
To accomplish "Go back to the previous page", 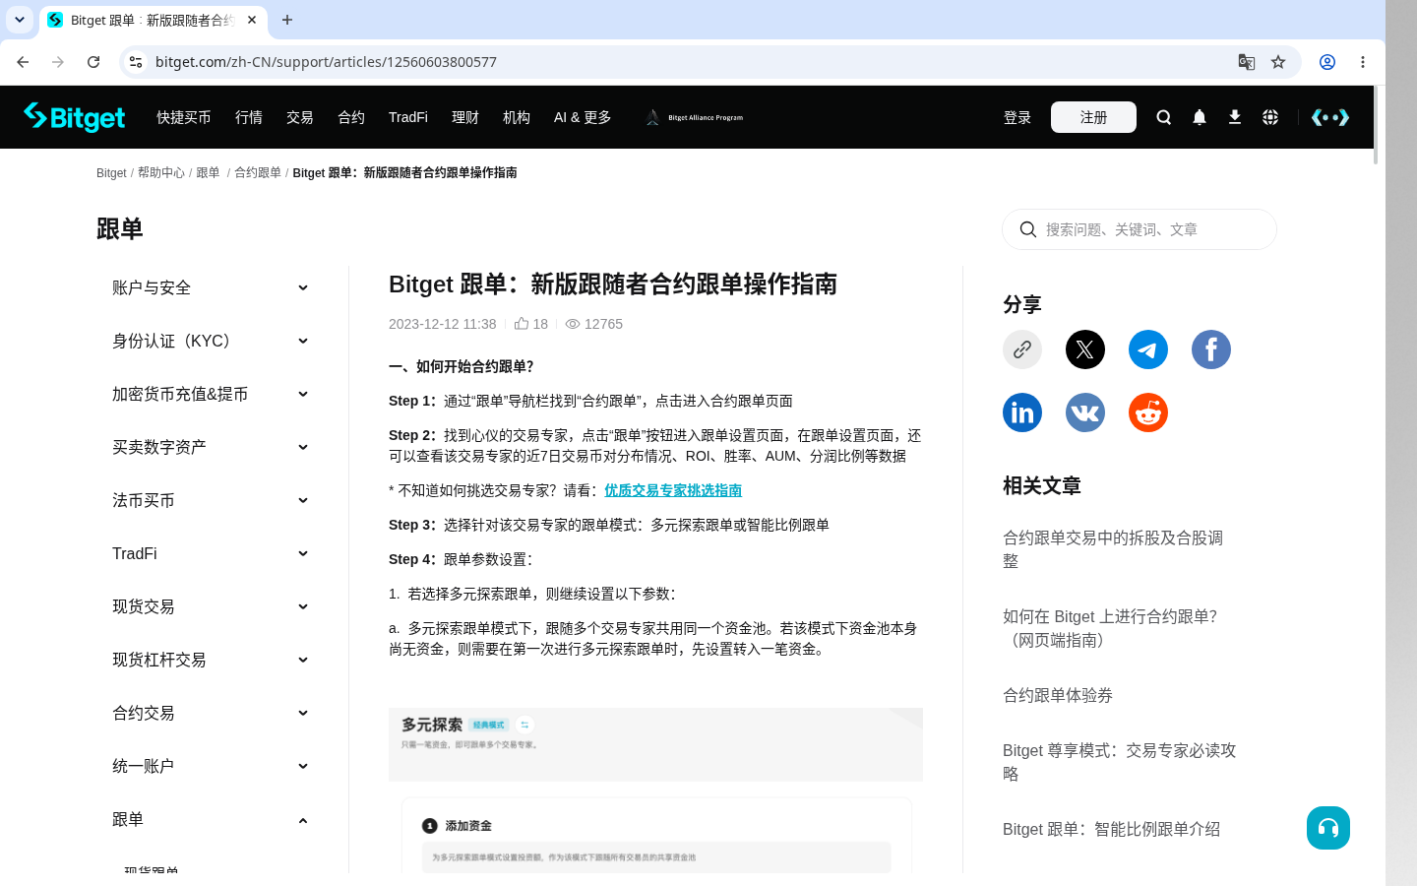I will (x=23, y=62).
